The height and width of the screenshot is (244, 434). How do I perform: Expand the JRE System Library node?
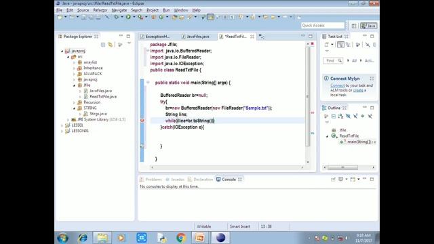tap(68, 119)
